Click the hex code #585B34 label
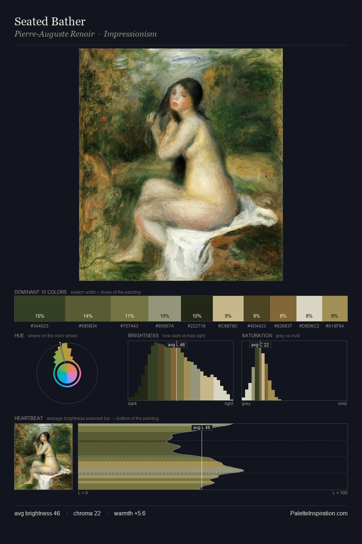Viewport: 362px width, 544px height. [88, 326]
